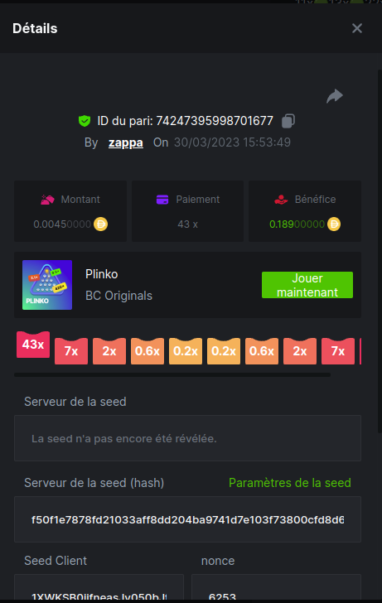Click the Bénéfice coin icon
The height and width of the screenshot is (603, 382).
point(334,224)
